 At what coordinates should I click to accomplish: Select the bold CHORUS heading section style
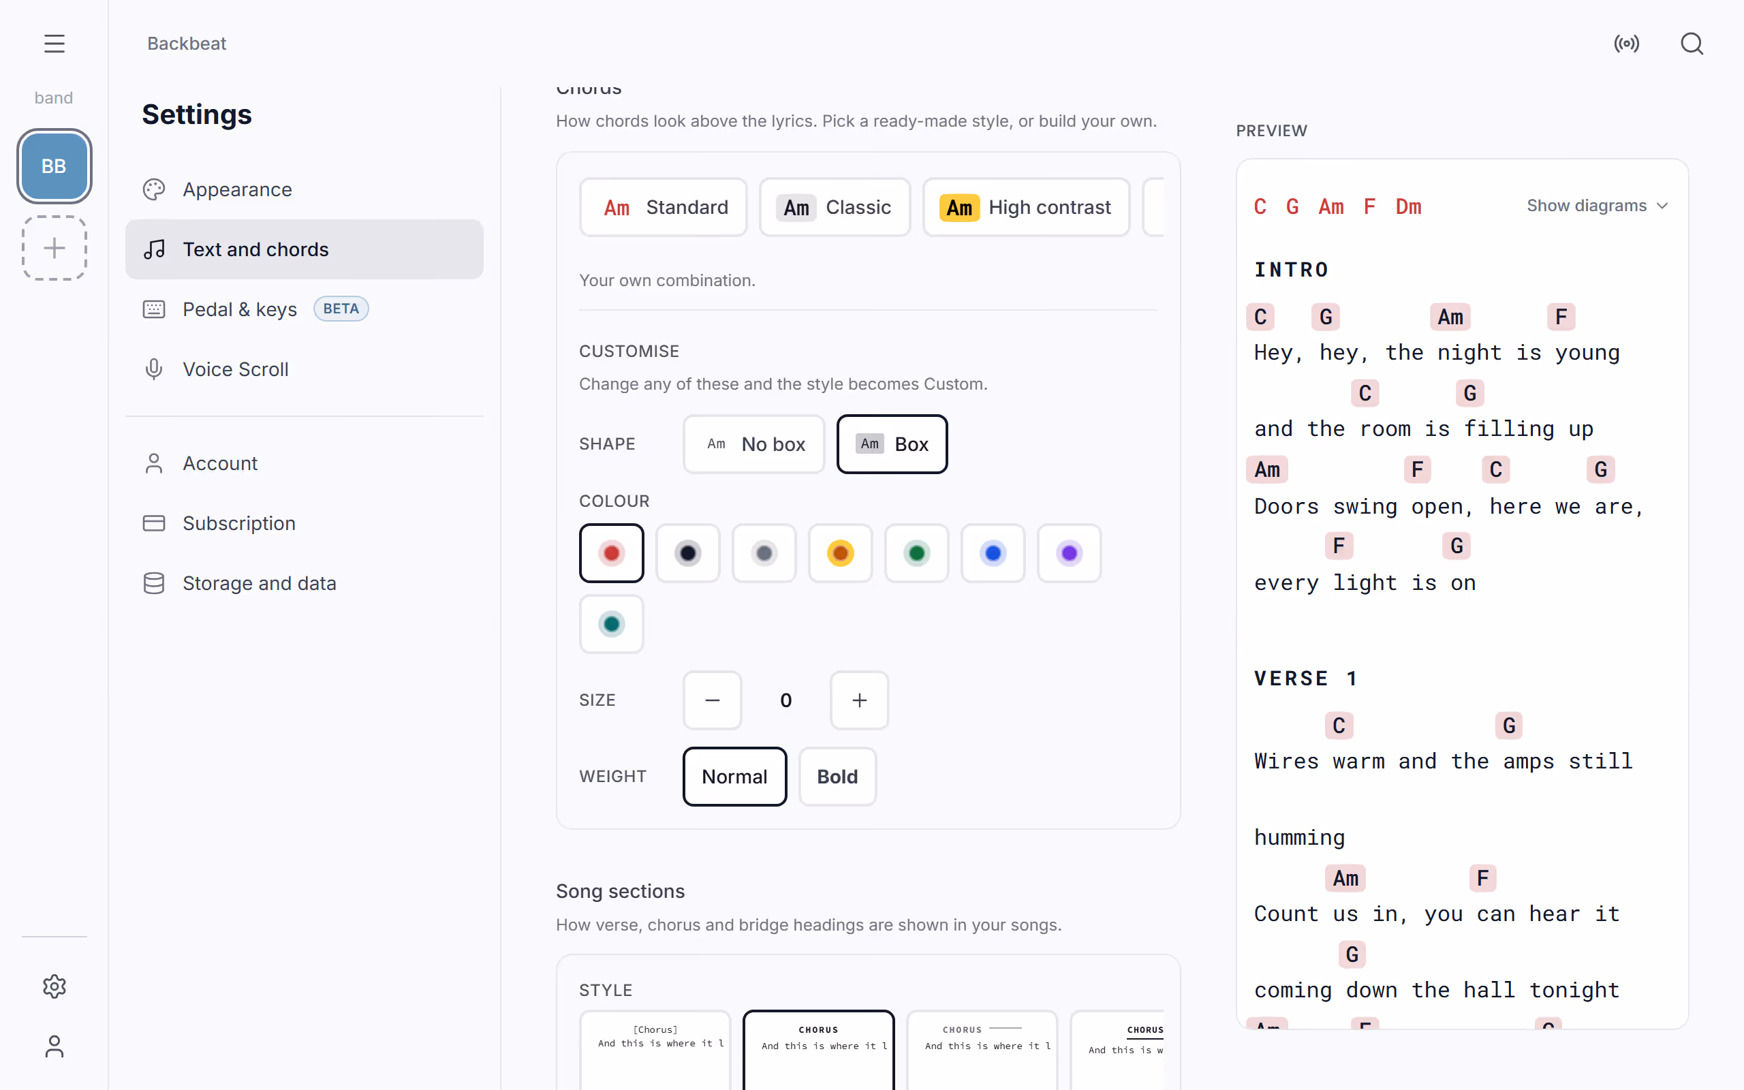click(819, 1050)
